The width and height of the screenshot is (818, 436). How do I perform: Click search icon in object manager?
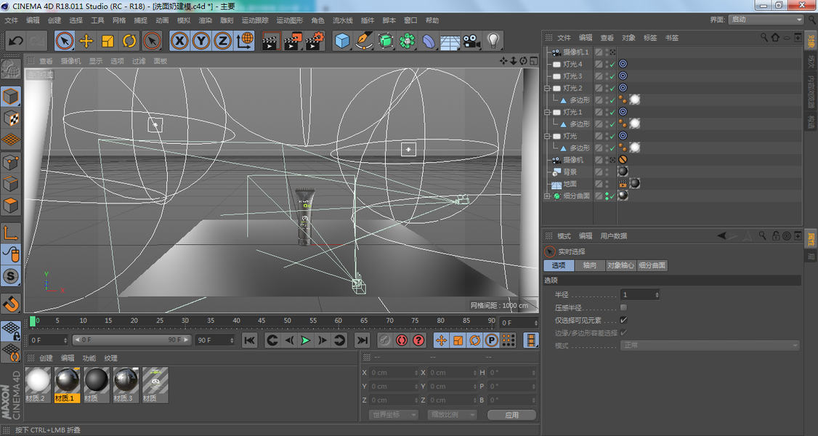point(764,38)
